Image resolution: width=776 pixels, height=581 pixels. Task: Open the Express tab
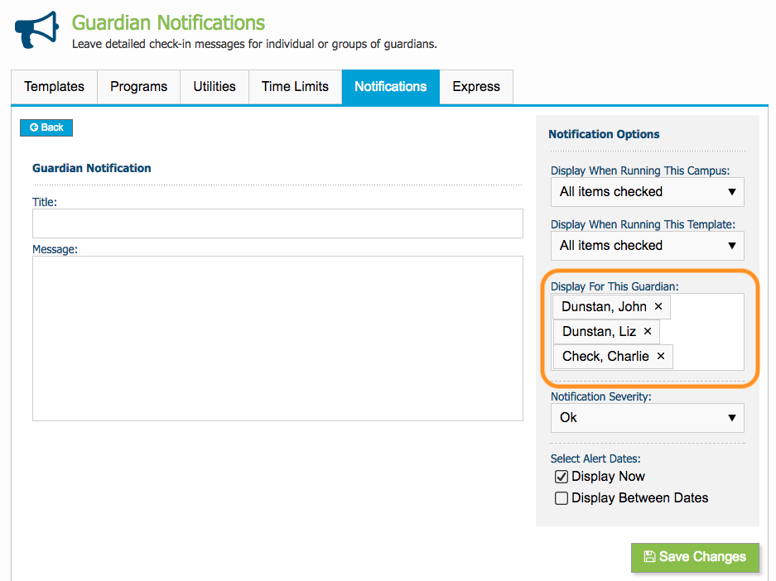coord(476,87)
